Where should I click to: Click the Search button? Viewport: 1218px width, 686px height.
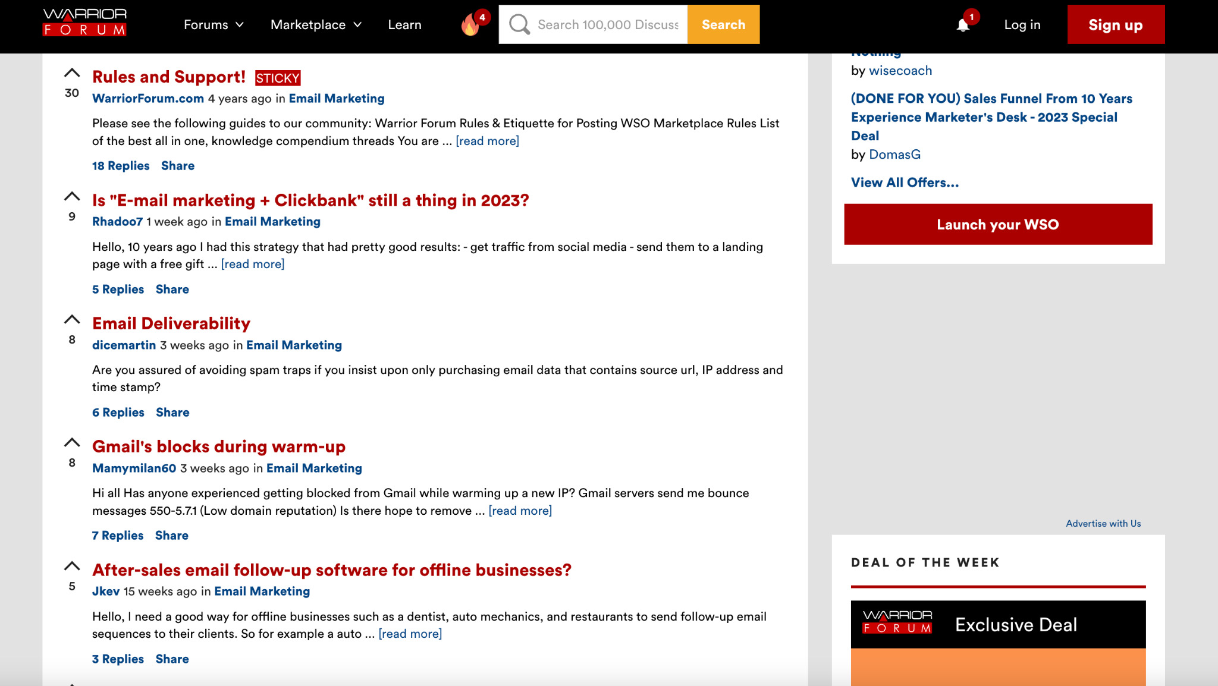[723, 24]
